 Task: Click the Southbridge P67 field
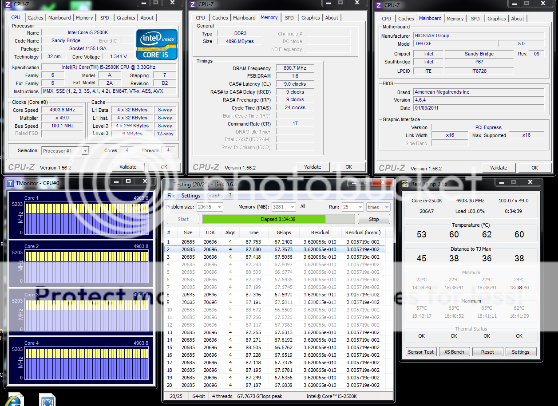[479, 62]
